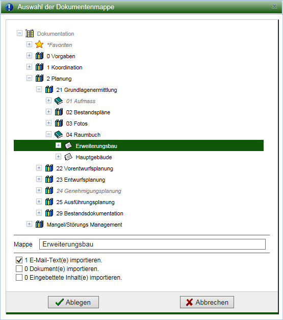Viewport: 283px width, 320px height.
Task: Collapse the 2 Planung branch
Action: click(x=29, y=78)
